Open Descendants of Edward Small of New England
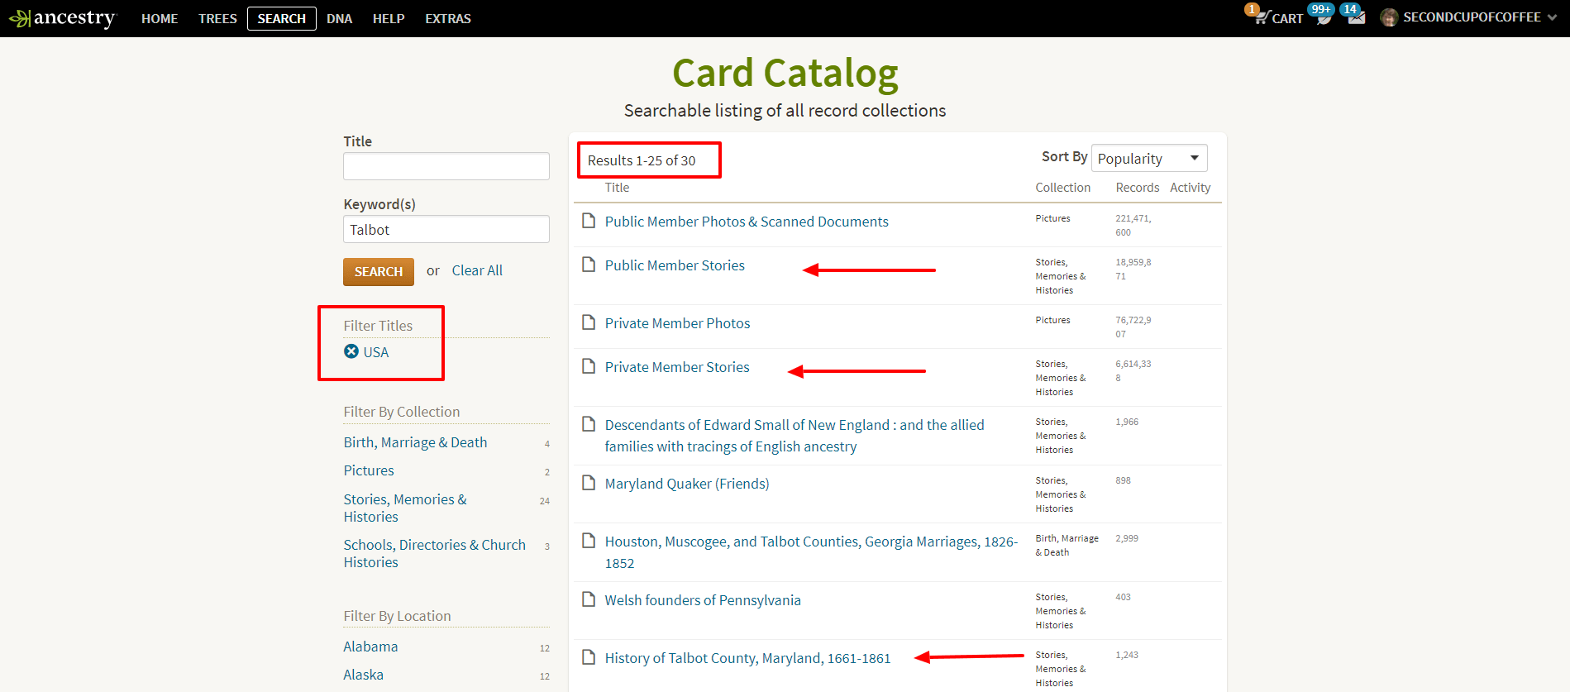The image size is (1570, 692). click(795, 436)
